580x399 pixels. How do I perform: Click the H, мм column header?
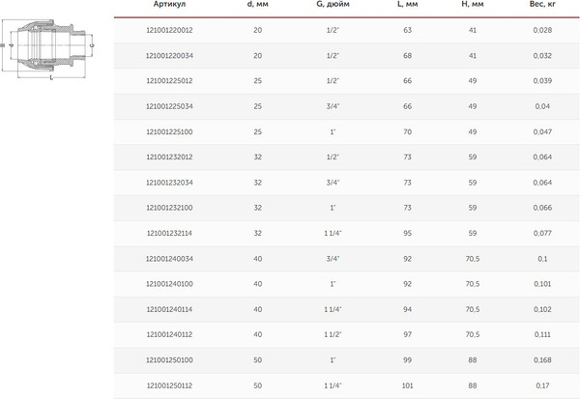point(472,5)
